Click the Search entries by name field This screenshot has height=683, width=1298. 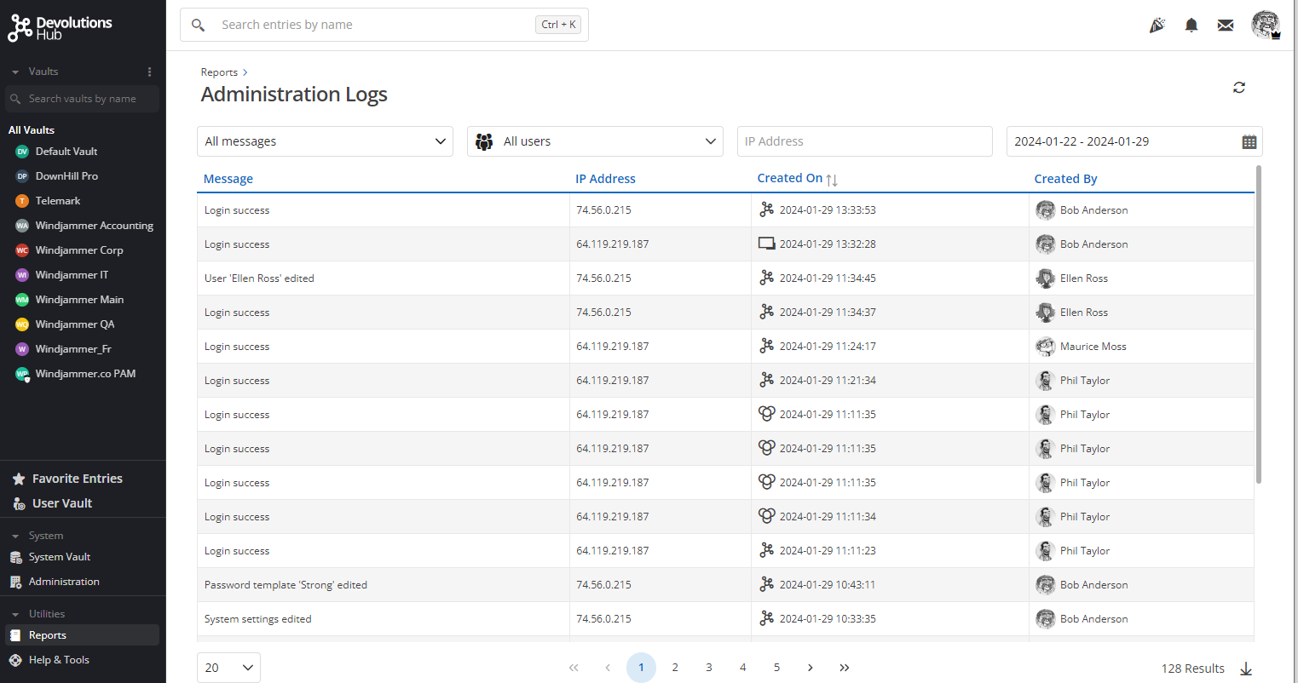384,25
